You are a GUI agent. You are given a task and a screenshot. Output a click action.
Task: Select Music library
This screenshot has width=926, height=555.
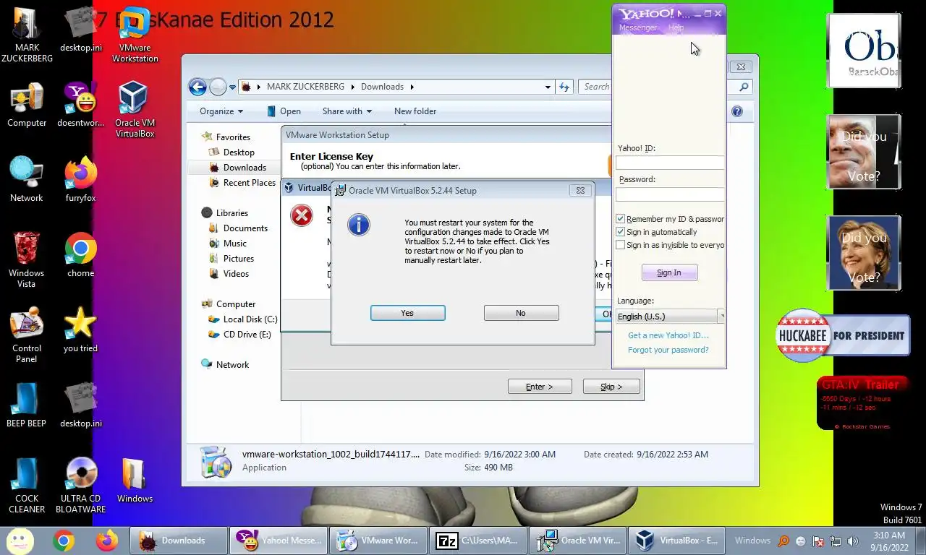[234, 244]
